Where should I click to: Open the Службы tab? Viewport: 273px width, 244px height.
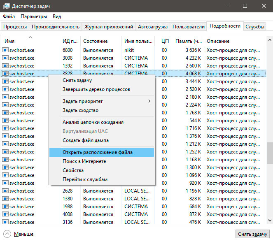point(255,27)
